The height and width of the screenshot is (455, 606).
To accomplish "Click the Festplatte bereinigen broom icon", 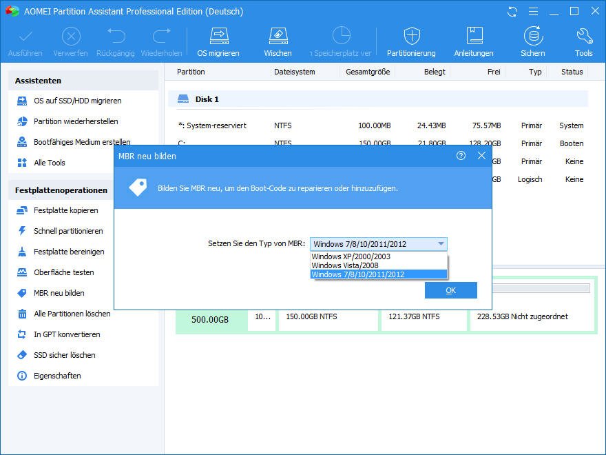I will click(22, 252).
